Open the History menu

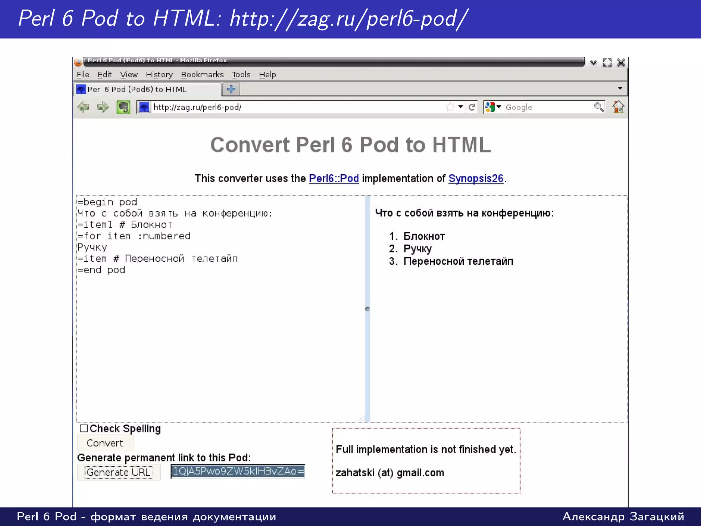159,74
